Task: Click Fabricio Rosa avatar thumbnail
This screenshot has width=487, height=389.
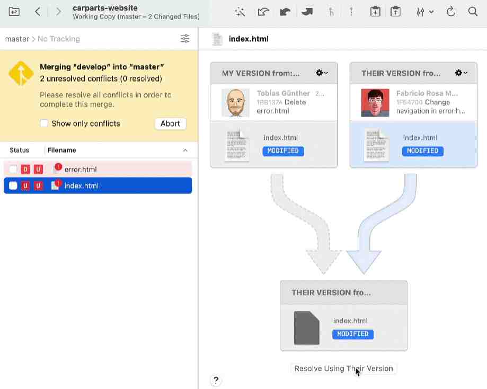Action: tap(375, 102)
